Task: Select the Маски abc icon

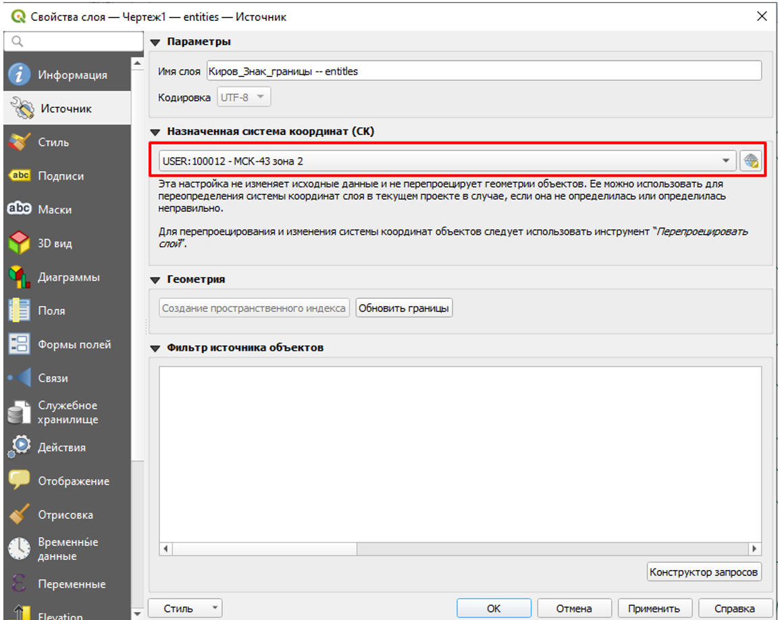Action: click(x=20, y=209)
